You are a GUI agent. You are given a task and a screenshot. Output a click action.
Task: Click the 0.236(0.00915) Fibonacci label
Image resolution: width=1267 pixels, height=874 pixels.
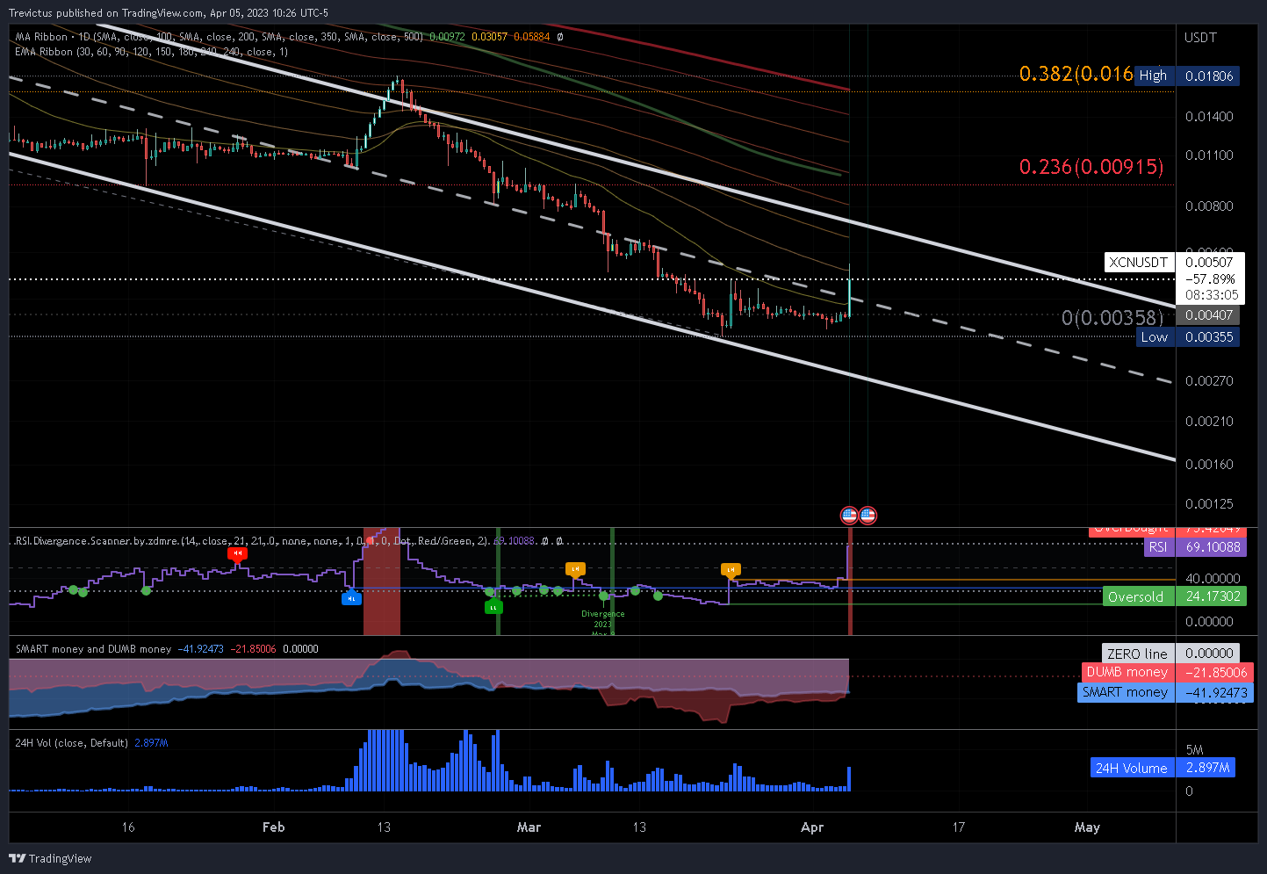[1091, 166]
